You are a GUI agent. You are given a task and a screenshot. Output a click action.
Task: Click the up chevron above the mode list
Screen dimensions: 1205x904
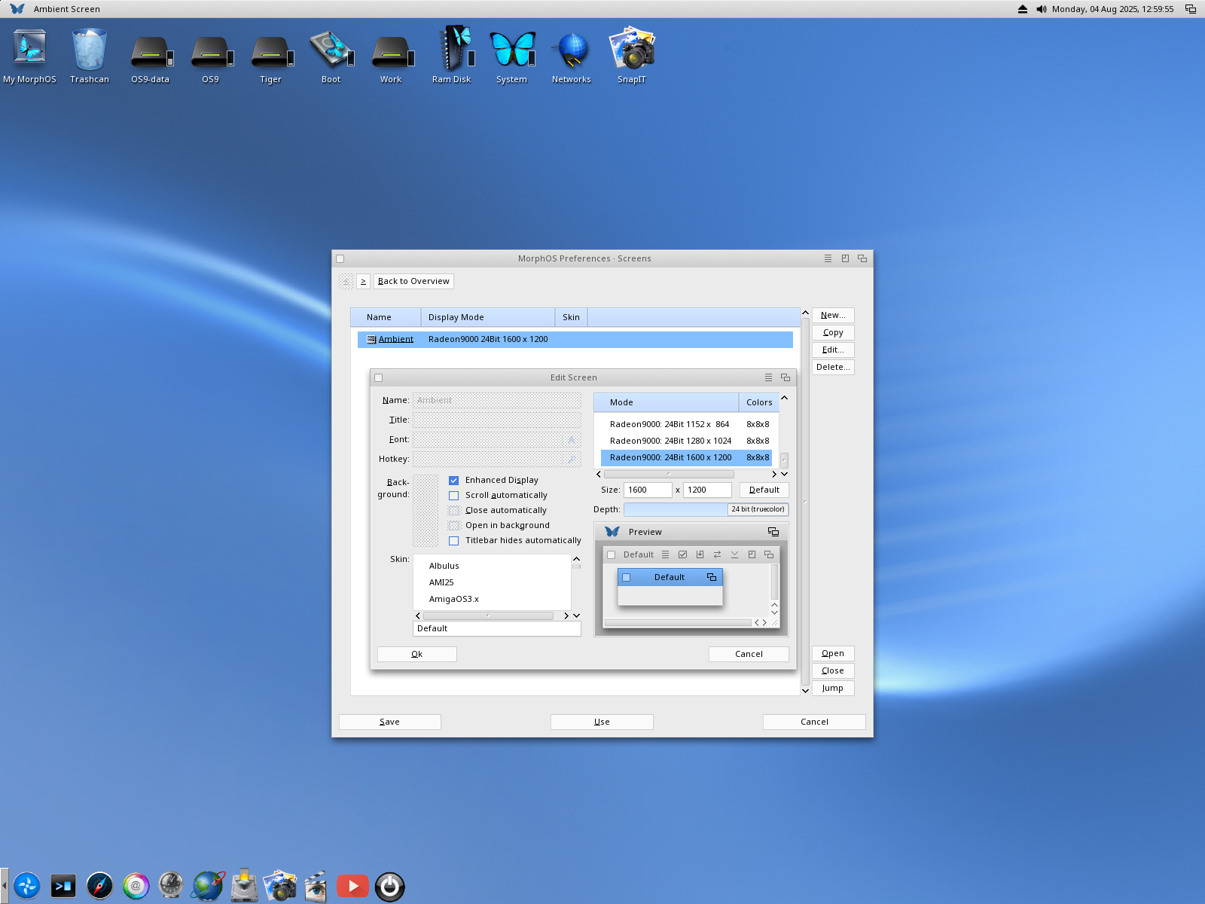(x=783, y=397)
